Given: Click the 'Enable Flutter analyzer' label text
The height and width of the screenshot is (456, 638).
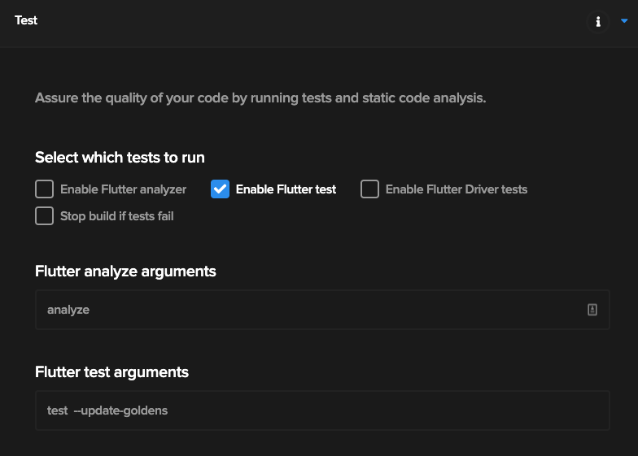Looking at the screenshot, I should pos(123,189).
